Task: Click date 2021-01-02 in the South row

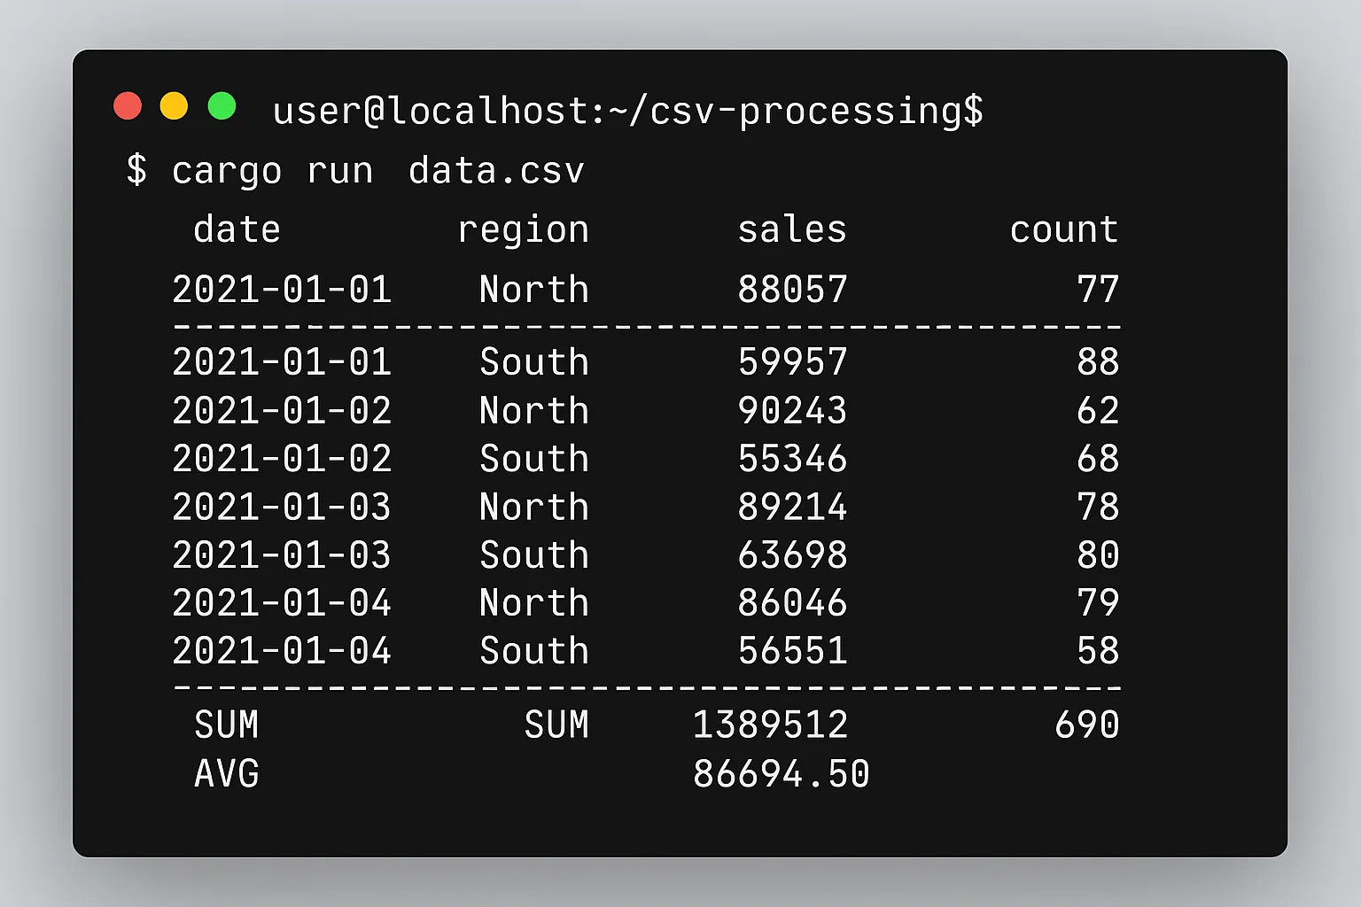Action: [x=282, y=459]
